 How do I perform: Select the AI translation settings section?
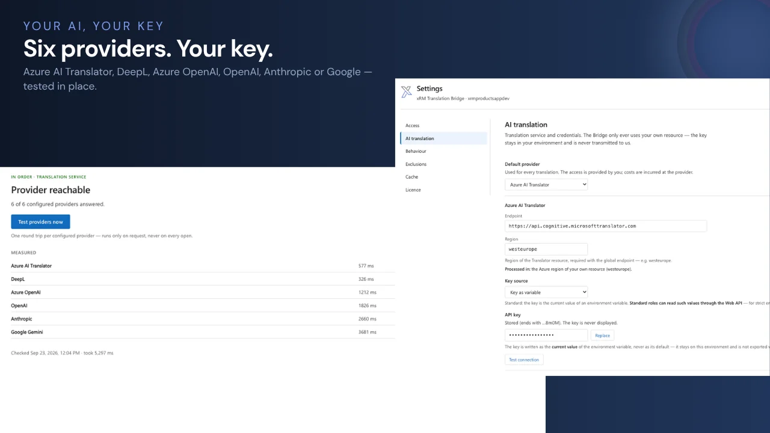click(x=443, y=138)
